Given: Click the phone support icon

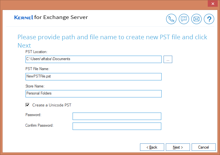Looking at the screenshot, I should (x=171, y=19).
